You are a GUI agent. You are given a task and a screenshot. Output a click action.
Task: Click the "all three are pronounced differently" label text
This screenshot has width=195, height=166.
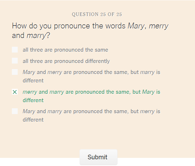pos(66,61)
